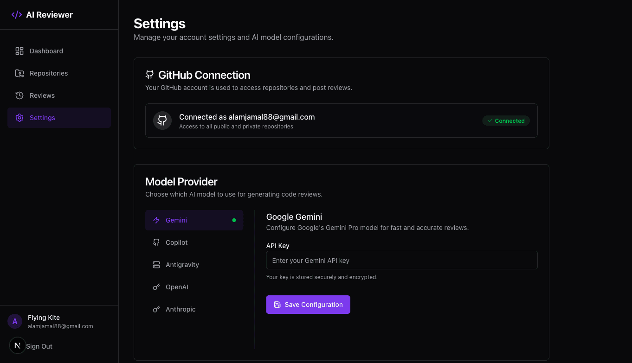Click GitHub icon beside GitHub Connection heading
Viewport: 632px width, 363px height.
[x=149, y=75]
